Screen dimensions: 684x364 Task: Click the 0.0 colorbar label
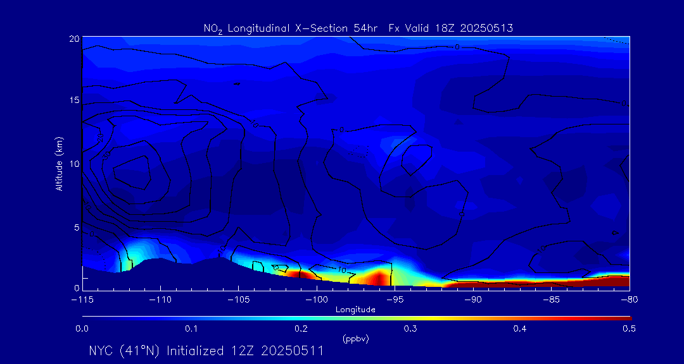click(x=82, y=329)
